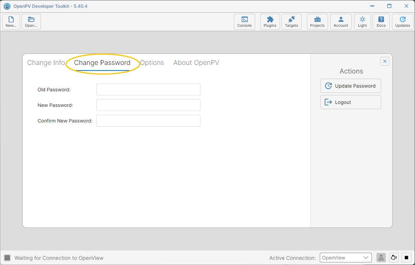Click the OpenPV logo in title bar
Viewport: 415px width, 265px height.
pyautogui.click(x=7, y=6)
